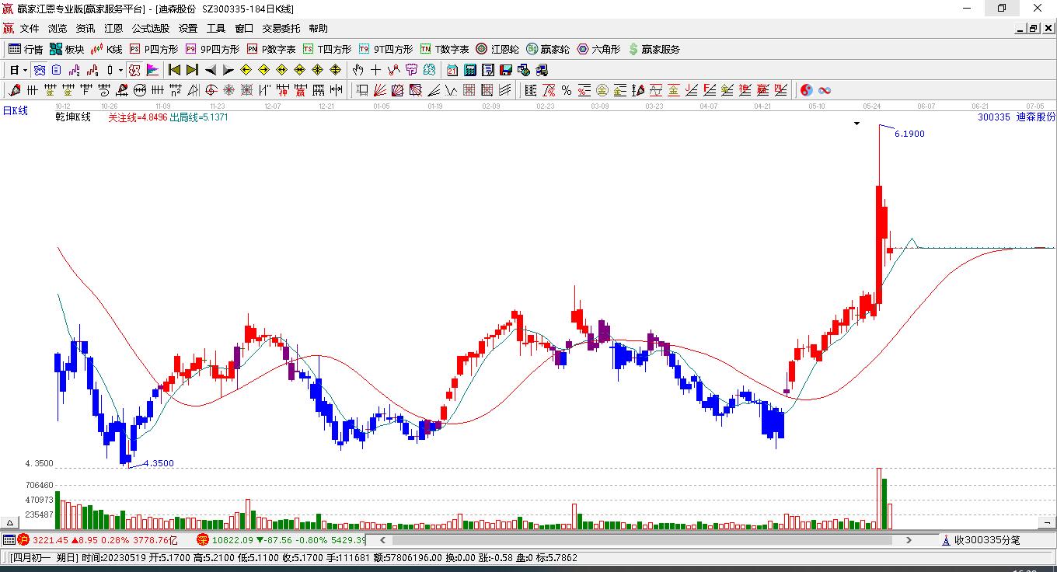Click the infinity symbol toolbar icon

pyautogui.click(x=825, y=90)
